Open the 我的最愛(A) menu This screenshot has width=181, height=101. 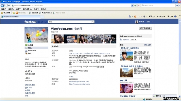tap(27, 9)
